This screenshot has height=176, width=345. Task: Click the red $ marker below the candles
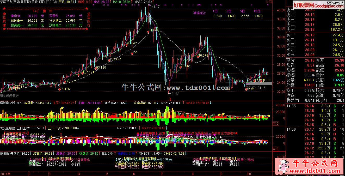(170, 99)
